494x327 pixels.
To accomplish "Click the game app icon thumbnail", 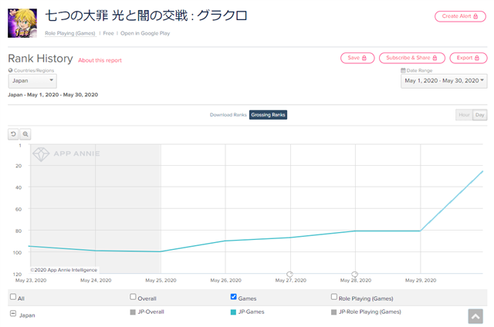I will (x=22, y=23).
